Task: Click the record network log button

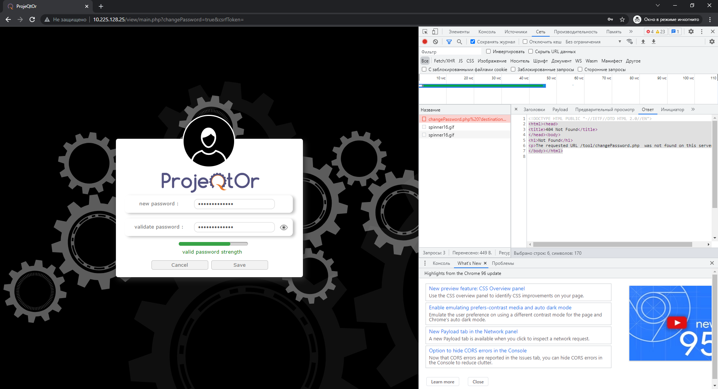Action: coord(425,42)
